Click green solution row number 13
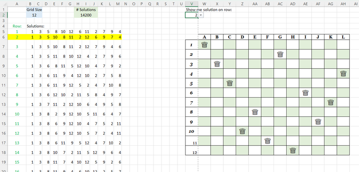Viewport: 359px width, 172px height. point(17,143)
